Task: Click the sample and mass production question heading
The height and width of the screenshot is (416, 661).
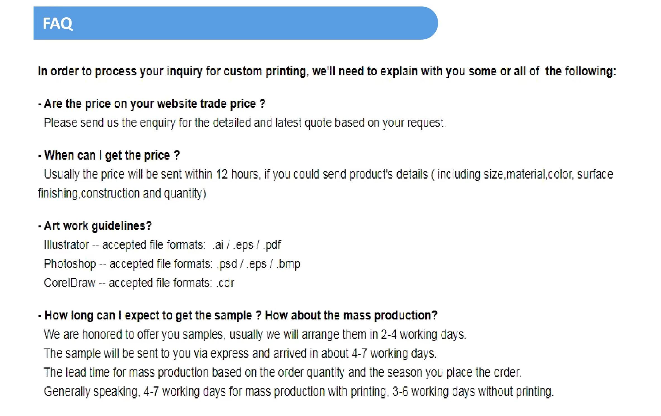Action: (238, 315)
